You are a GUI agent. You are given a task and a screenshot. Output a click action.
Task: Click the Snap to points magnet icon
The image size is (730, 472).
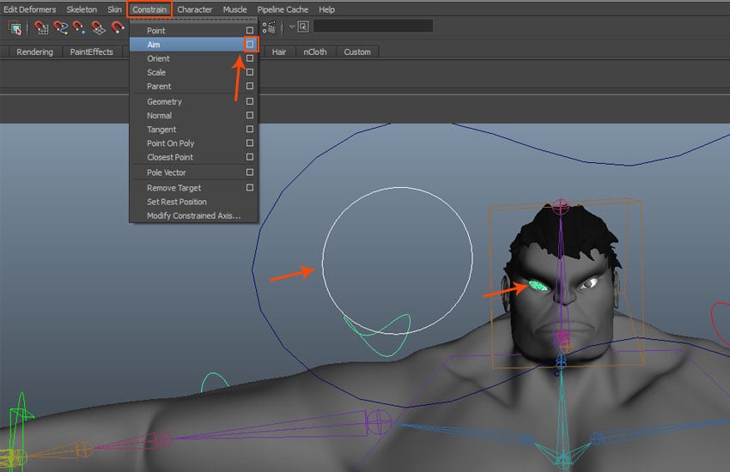pyautogui.click(x=79, y=27)
